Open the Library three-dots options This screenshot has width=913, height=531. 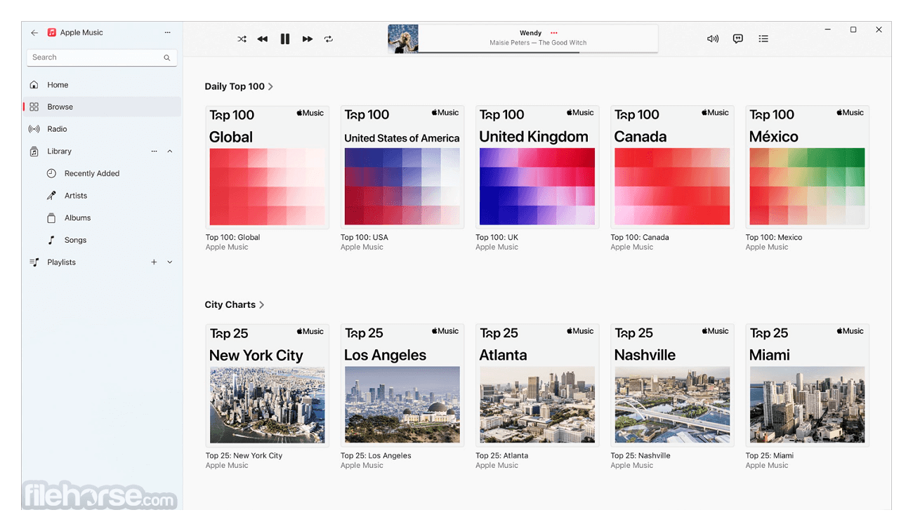[154, 152]
